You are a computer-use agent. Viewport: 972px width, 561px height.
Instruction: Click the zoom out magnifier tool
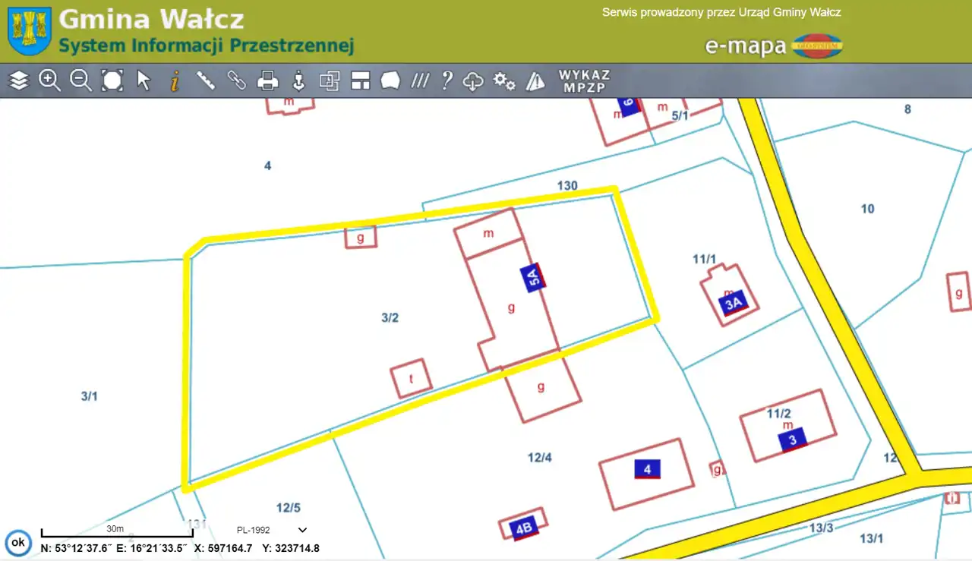pos(81,80)
